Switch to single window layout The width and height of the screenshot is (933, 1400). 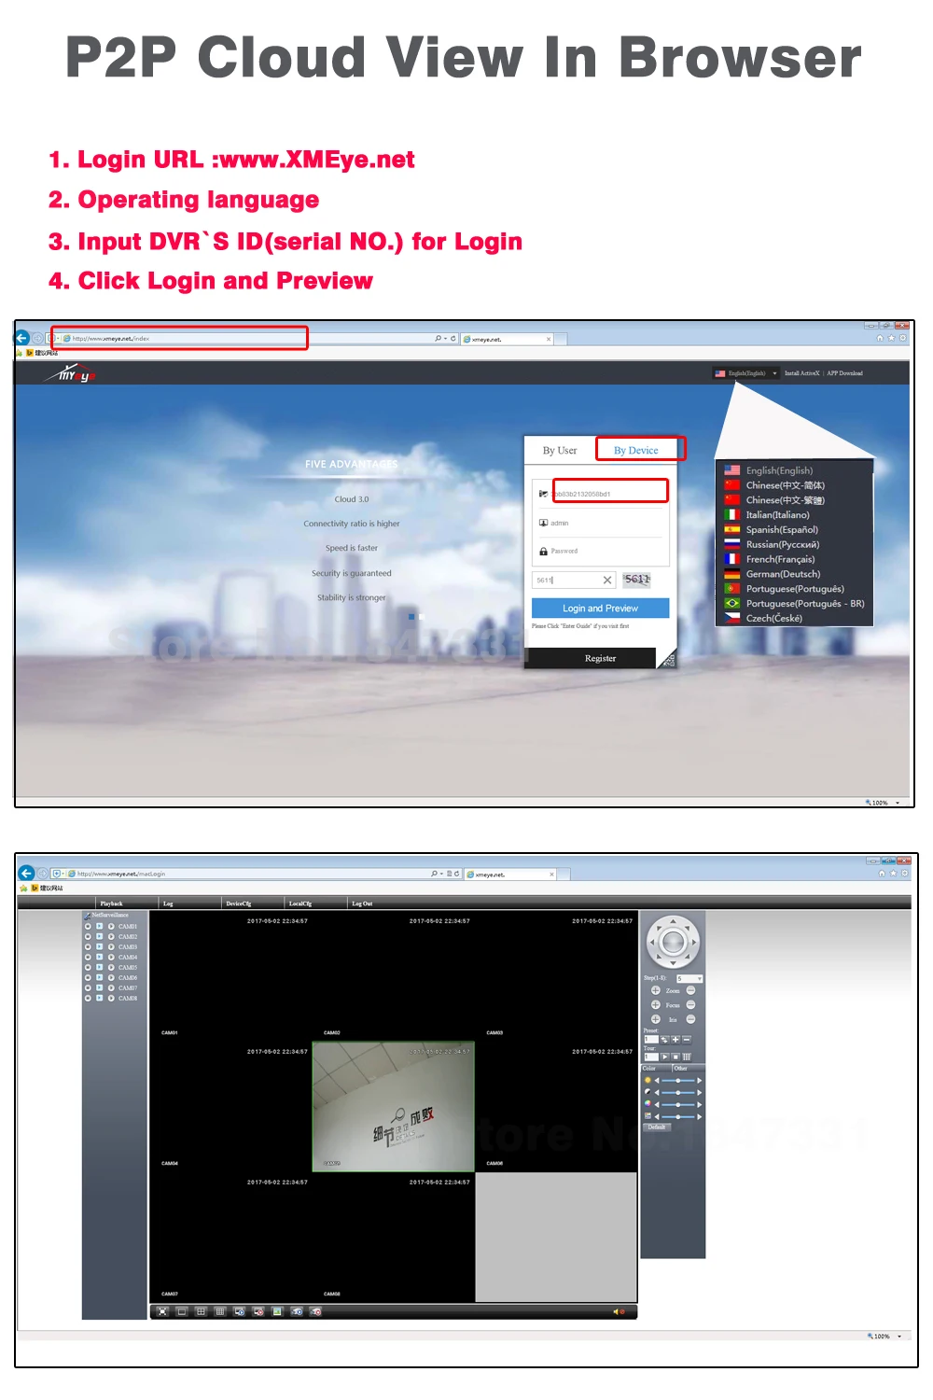click(x=182, y=1311)
